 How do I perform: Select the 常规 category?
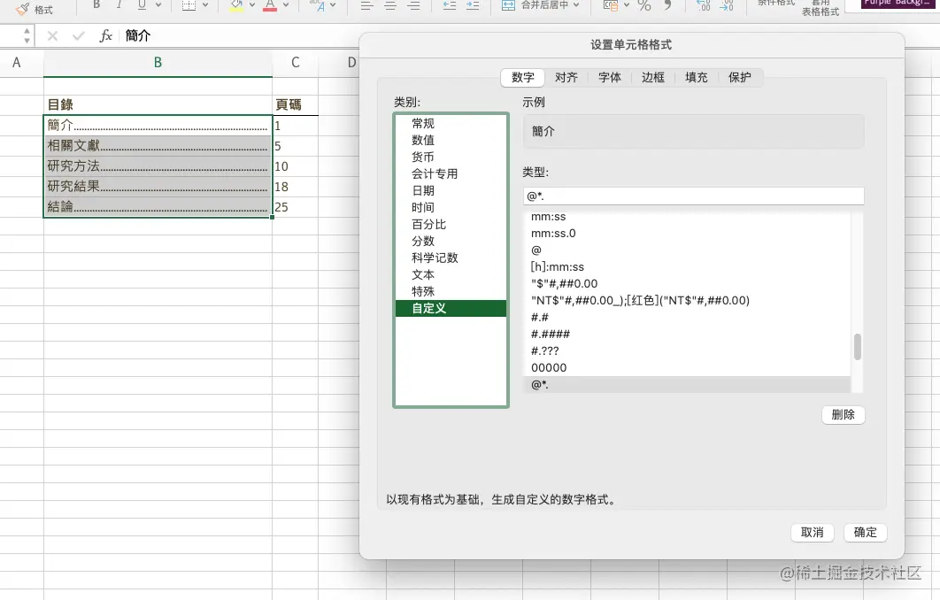(x=451, y=124)
